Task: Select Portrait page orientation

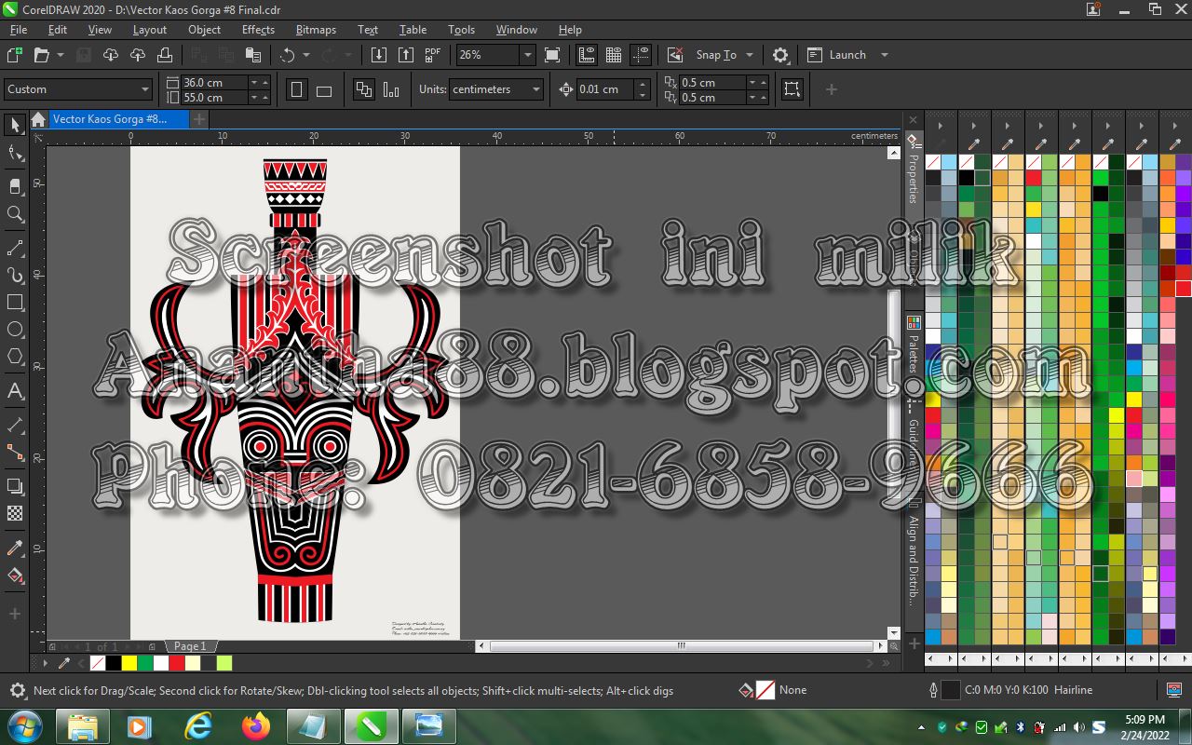Action: coord(297,89)
